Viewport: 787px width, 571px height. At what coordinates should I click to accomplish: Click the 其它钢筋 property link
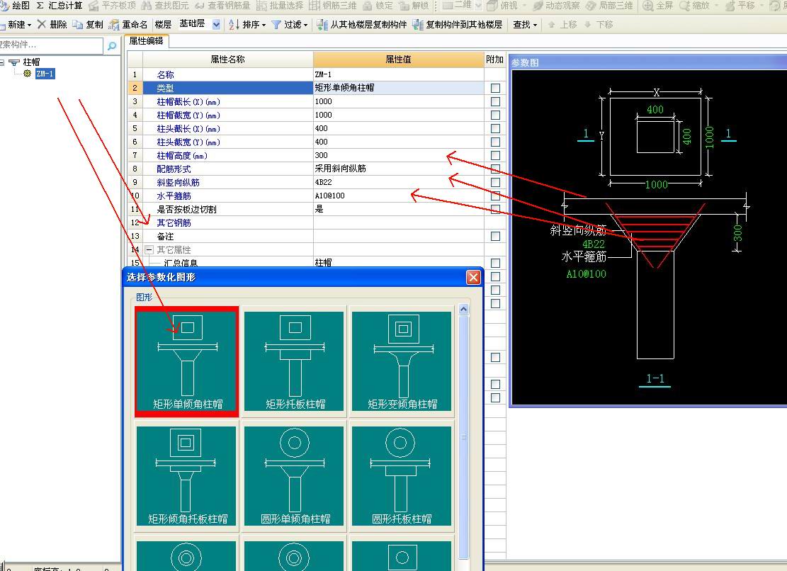pos(174,222)
